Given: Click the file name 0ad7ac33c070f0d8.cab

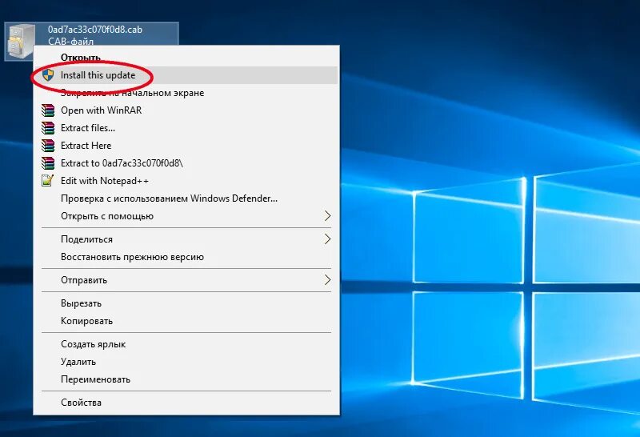Looking at the screenshot, I should (x=95, y=30).
